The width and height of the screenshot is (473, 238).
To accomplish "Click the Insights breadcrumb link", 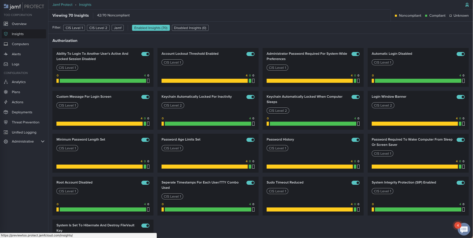I will [x=85, y=5].
